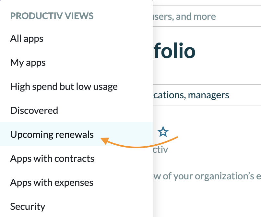This screenshot has width=261, height=217.
Task: Go to the Security view
Action: [28, 207]
